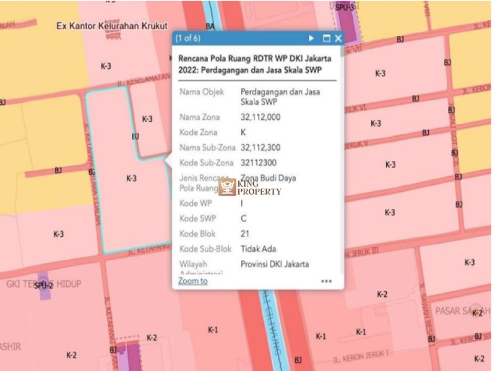
Task: Select the SPU-3 purple zone
Action: click(x=346, y=26)
